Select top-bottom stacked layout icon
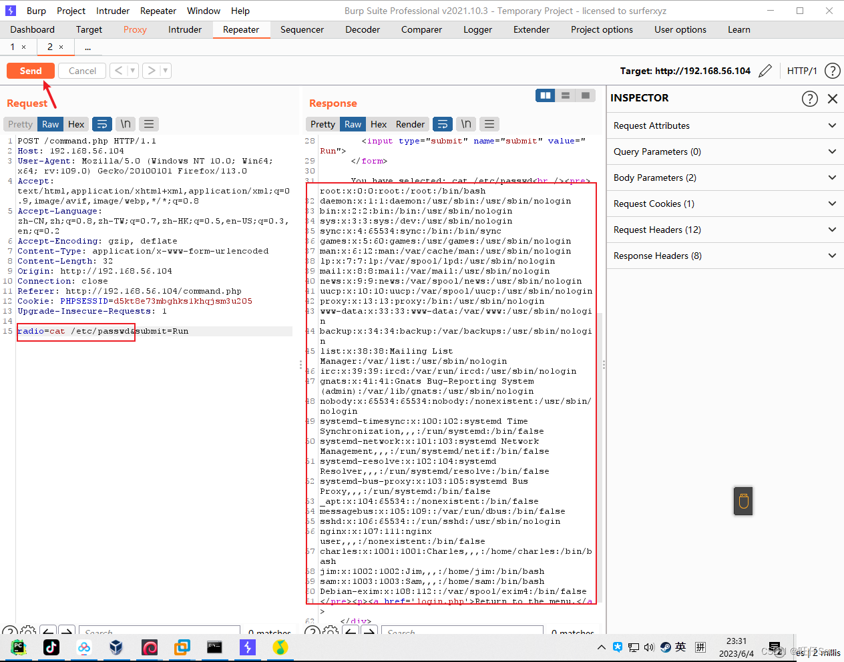The image size is (844, 662). point(566,95)
